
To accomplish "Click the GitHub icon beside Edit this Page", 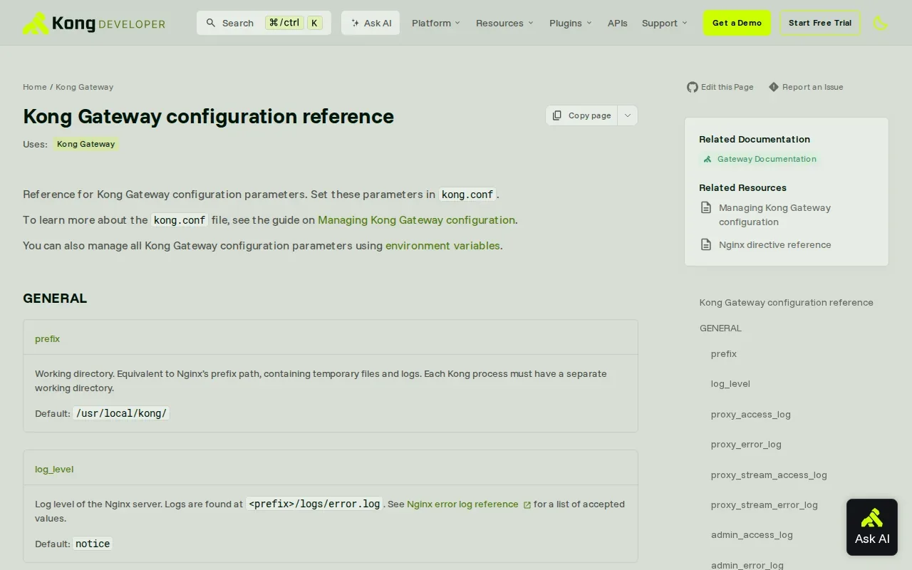I will click(x=693, y=87).
